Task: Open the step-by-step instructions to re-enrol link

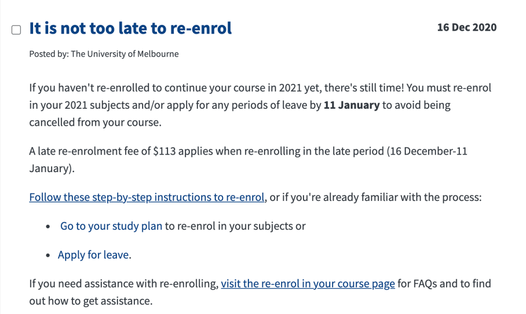Action: (147, 197)
